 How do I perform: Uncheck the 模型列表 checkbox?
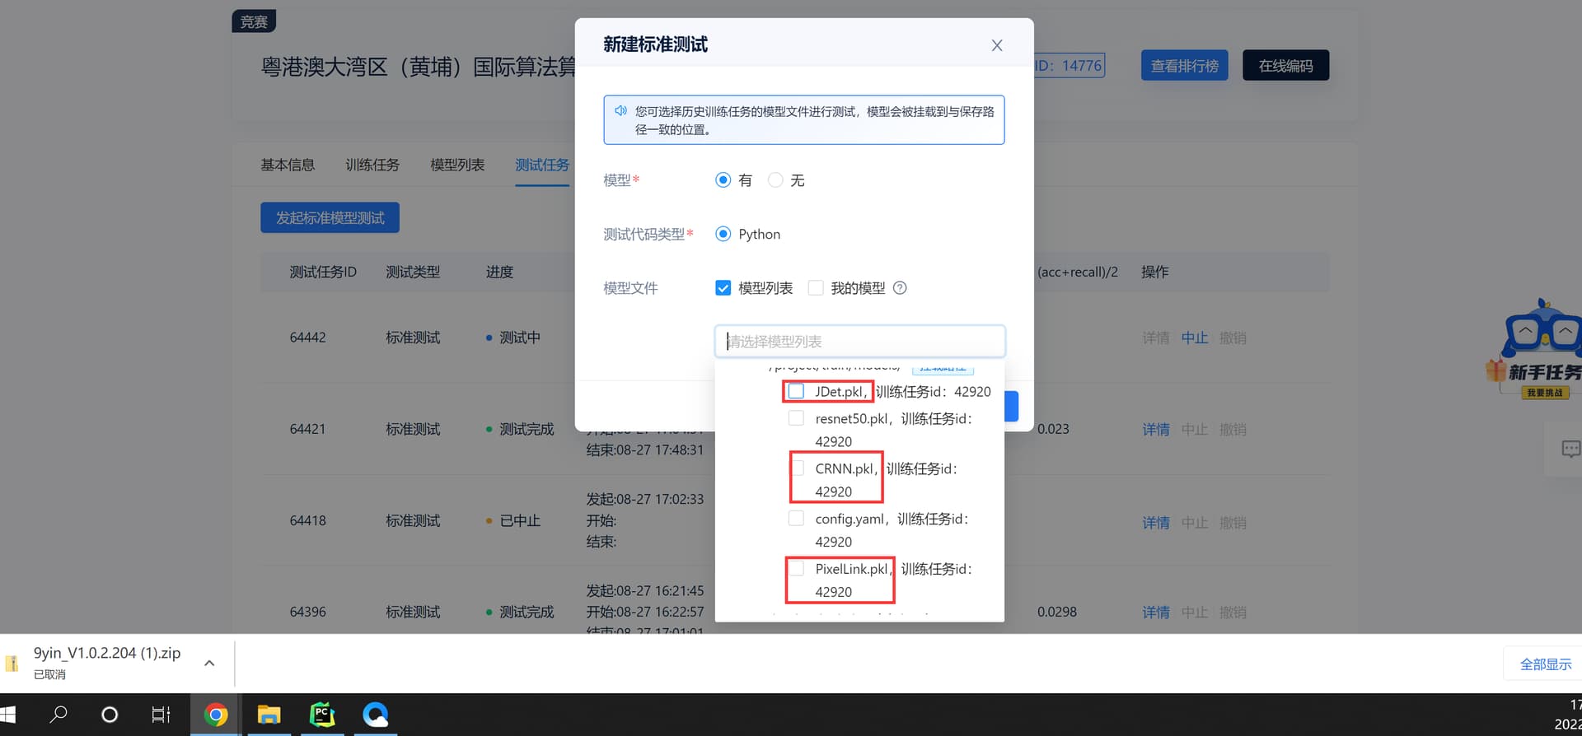pyautogui.click(x=723, y=288)
